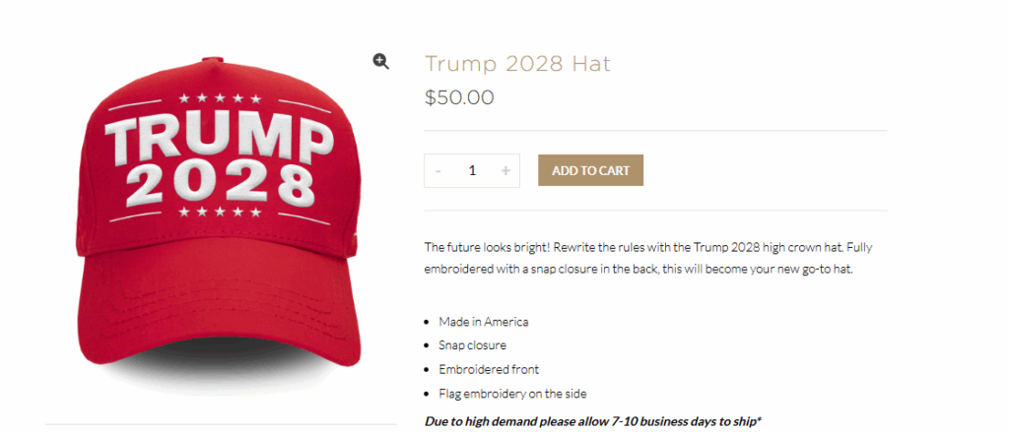Click the bottom row of stars on the hat

220,212
